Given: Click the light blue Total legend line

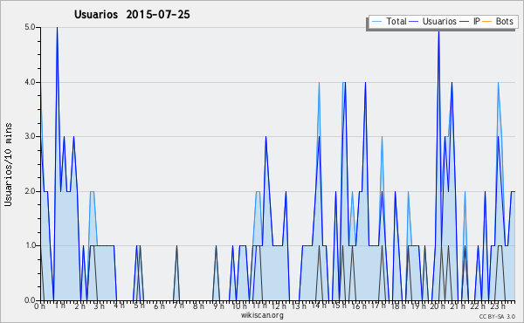Looking at the screenshot, I should tap(376, 22).
